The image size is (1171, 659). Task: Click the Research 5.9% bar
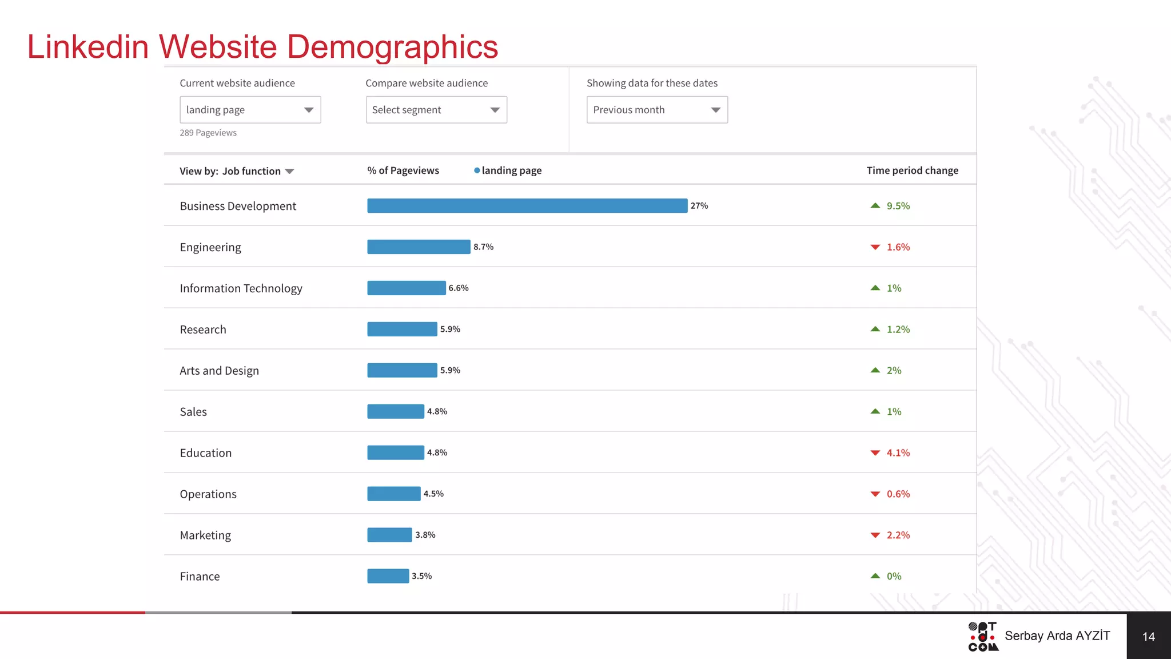(x=402, y=329)
